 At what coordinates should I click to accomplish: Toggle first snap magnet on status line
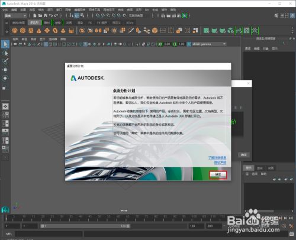[x=98, y=15]
